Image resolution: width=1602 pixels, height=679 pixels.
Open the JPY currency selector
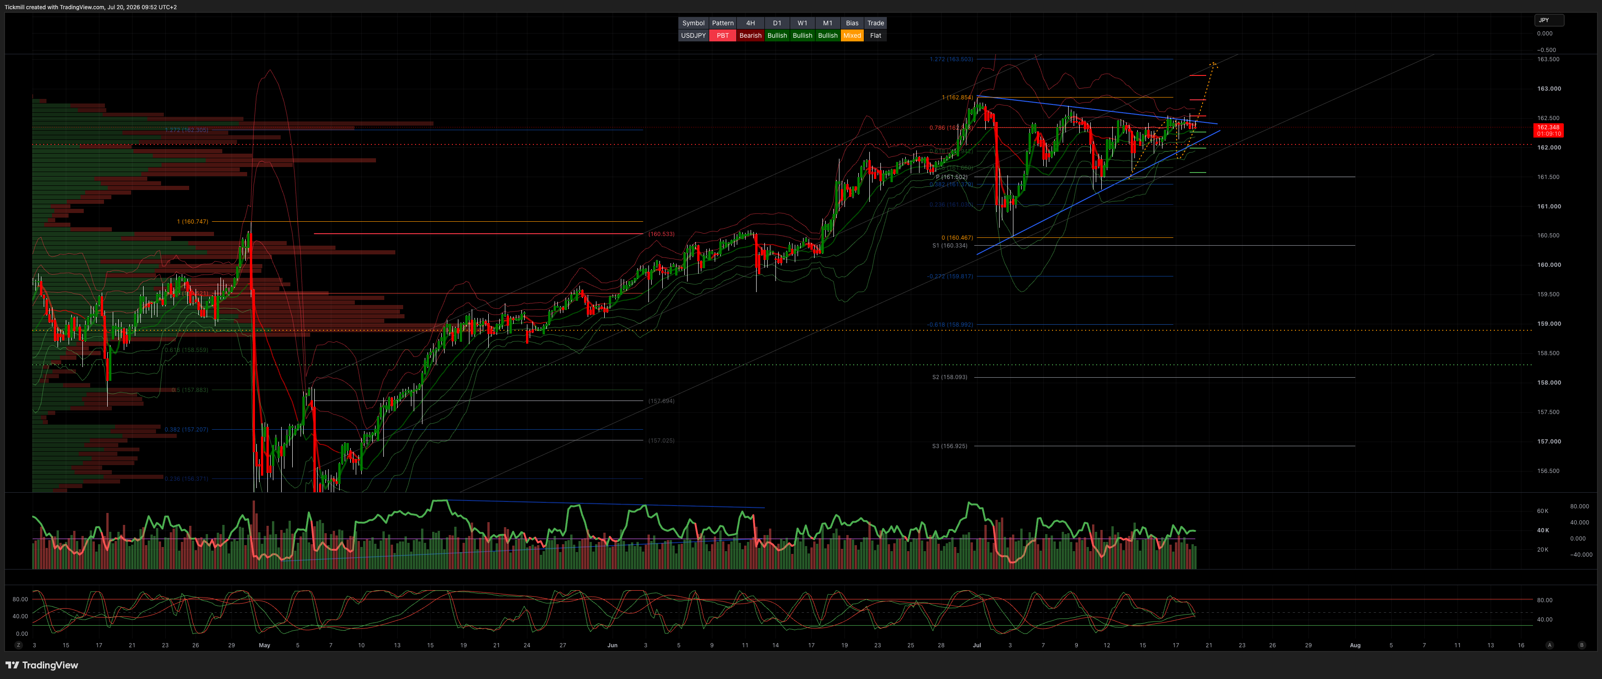coord(1549,20)
